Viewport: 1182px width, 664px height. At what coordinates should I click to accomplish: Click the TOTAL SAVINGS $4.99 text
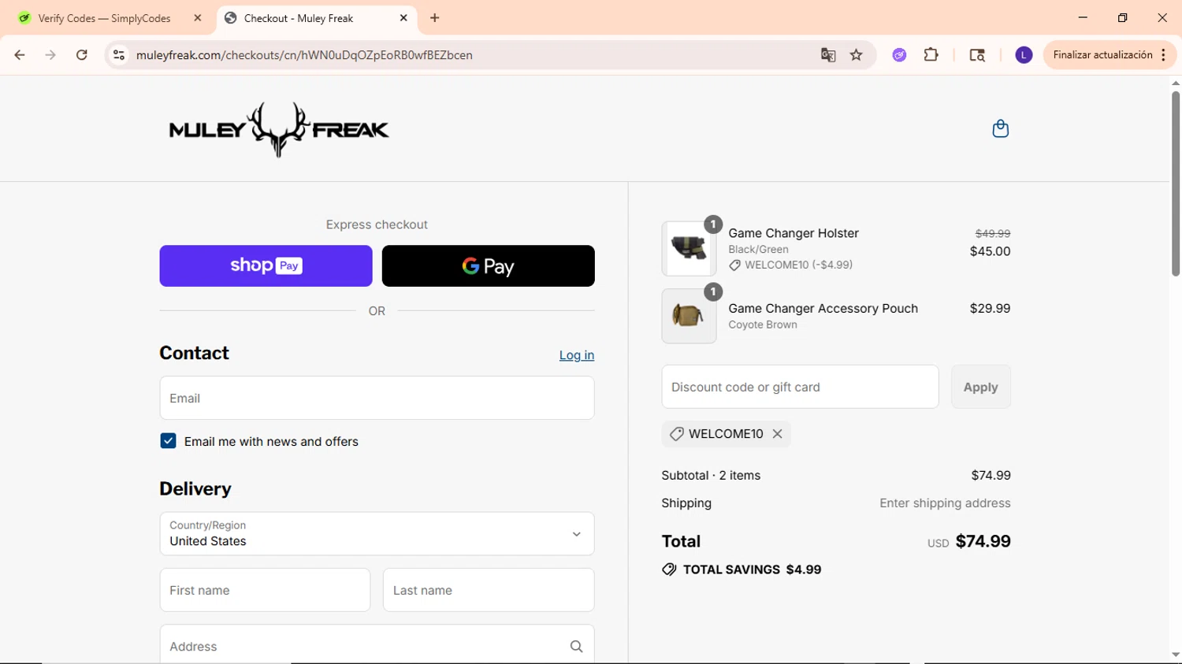pyautogui.click(x=752, y=569)
